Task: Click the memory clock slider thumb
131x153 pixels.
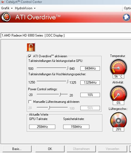Action: pos(67,82)
